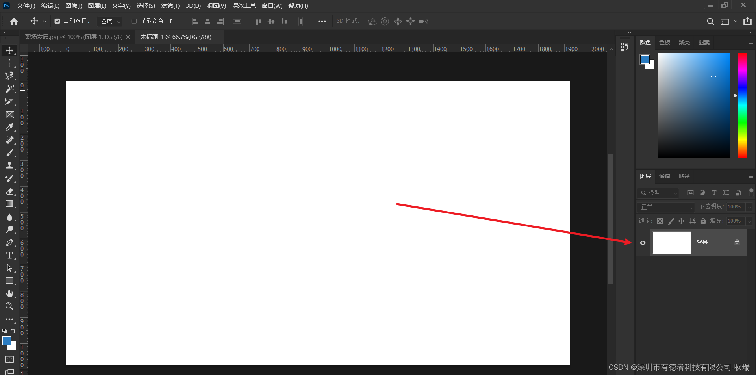Open Color panel options menu
Image resolution: width=756 pixels, height=375 pixels.
[x=750, y=42]
